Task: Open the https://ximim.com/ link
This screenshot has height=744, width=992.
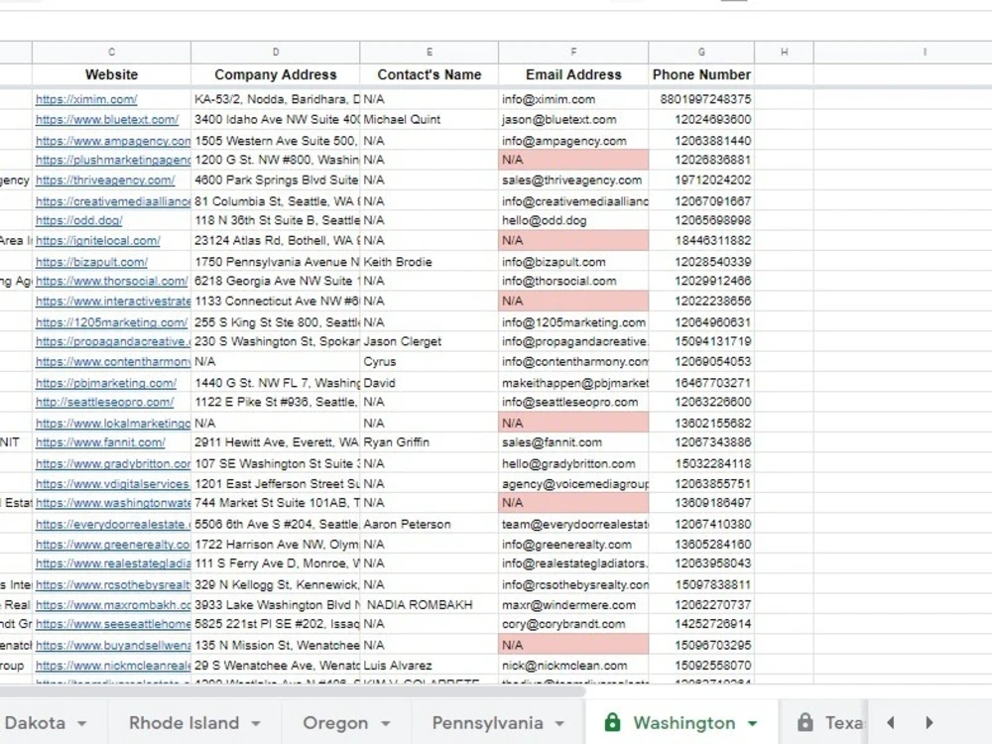Action: (x=86, y=99)
